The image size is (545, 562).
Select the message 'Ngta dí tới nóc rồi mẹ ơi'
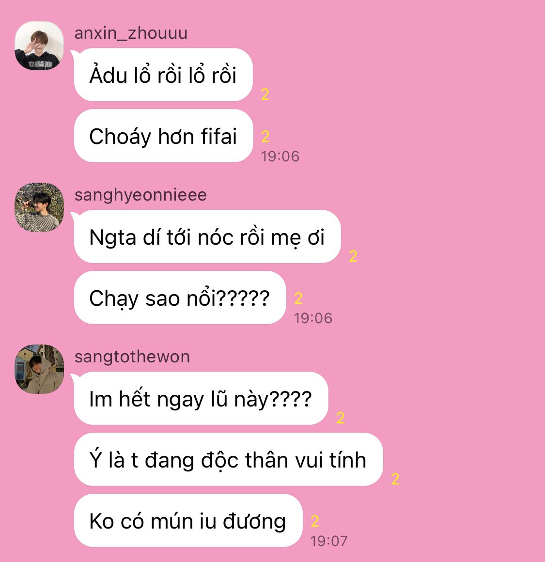207,236
